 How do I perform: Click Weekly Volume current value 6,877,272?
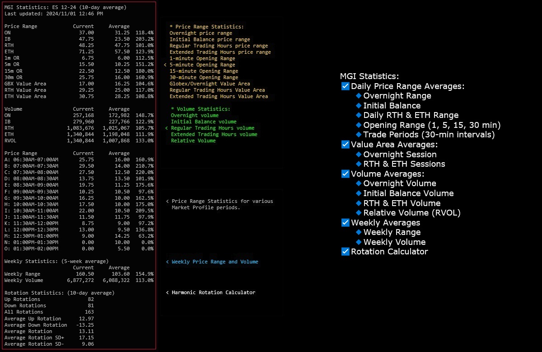(x=80, y=280)
